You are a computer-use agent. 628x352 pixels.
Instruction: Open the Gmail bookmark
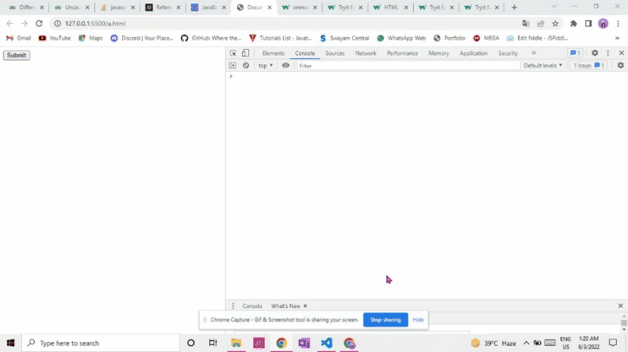point(18,38)
